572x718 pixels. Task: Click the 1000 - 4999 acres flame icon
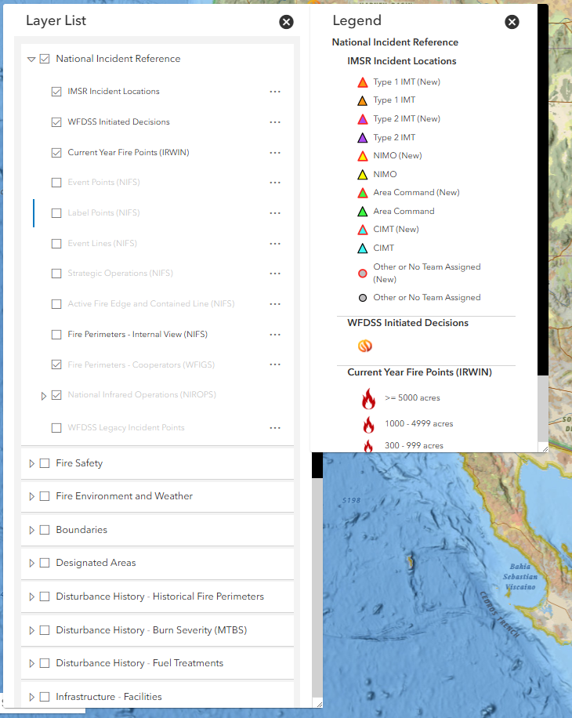368,424
